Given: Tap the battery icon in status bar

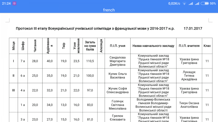Looking at the screenshot, I should [205, 4].
